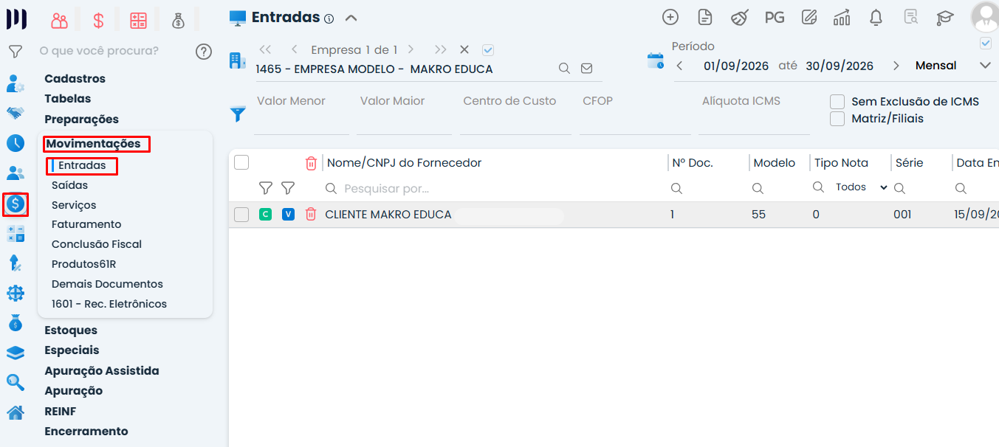Open the Cadastros menu section

click(75, 79)
